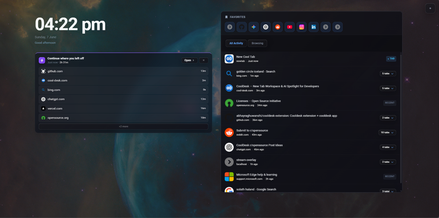Image resolution: width=439 pixels, height=218 pixels.
Task: Launch the Instagram favorite icon
Action: pyautogui.click(x=301, y=27)
